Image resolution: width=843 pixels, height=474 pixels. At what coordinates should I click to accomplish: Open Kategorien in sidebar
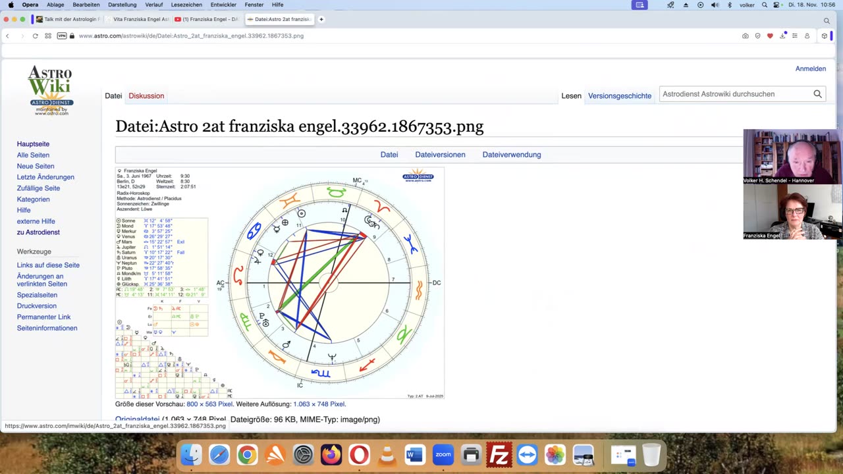[x=33, y=199]
